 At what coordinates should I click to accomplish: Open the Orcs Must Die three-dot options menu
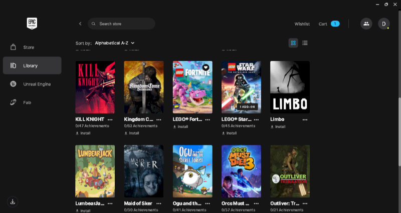coord(256,203)
